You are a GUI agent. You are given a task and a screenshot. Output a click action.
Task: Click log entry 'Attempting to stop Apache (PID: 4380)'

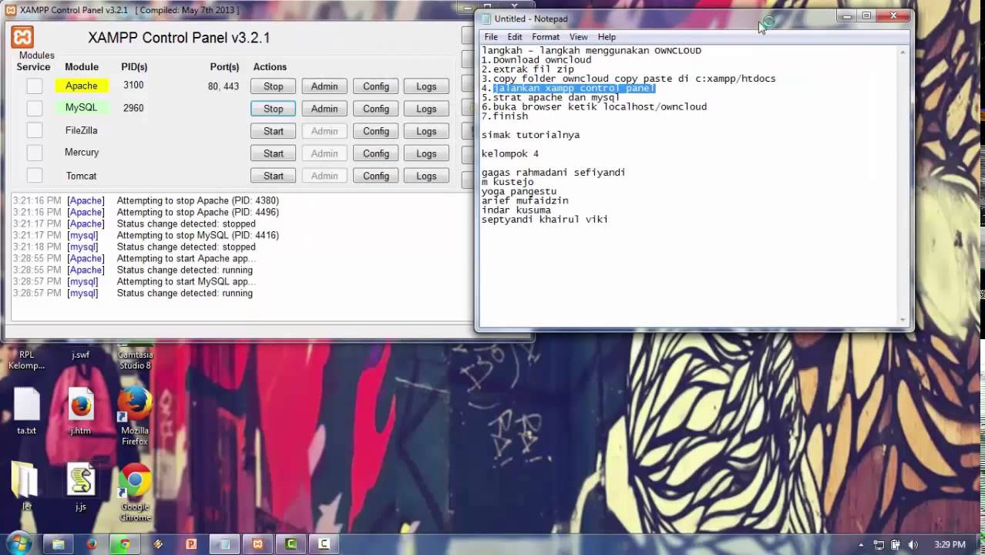click(x=198, y=200)
